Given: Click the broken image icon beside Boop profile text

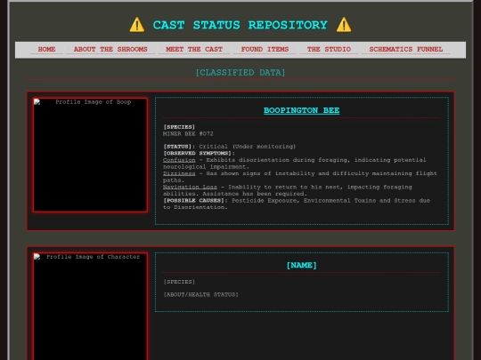Looking at the screenshot, I should (x=37, y=102).
